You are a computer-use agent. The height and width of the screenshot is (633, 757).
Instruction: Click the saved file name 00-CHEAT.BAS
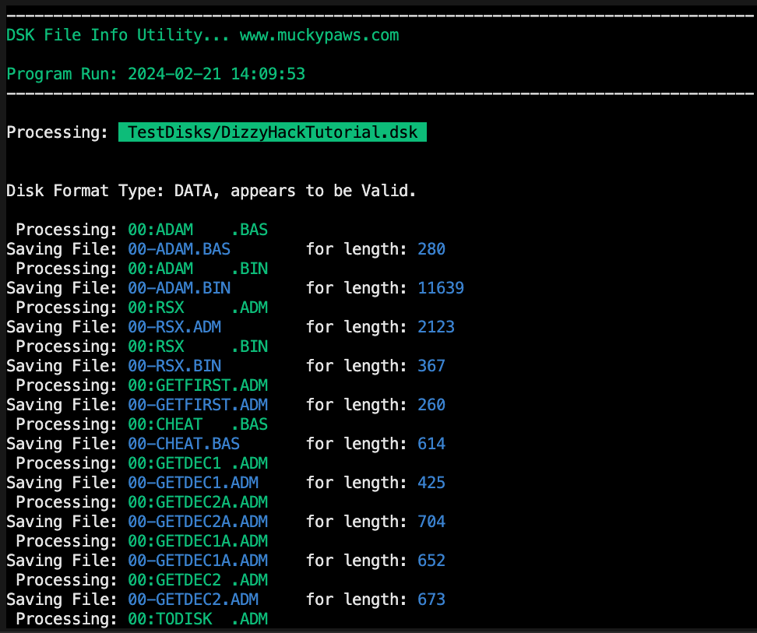(184, 444)
